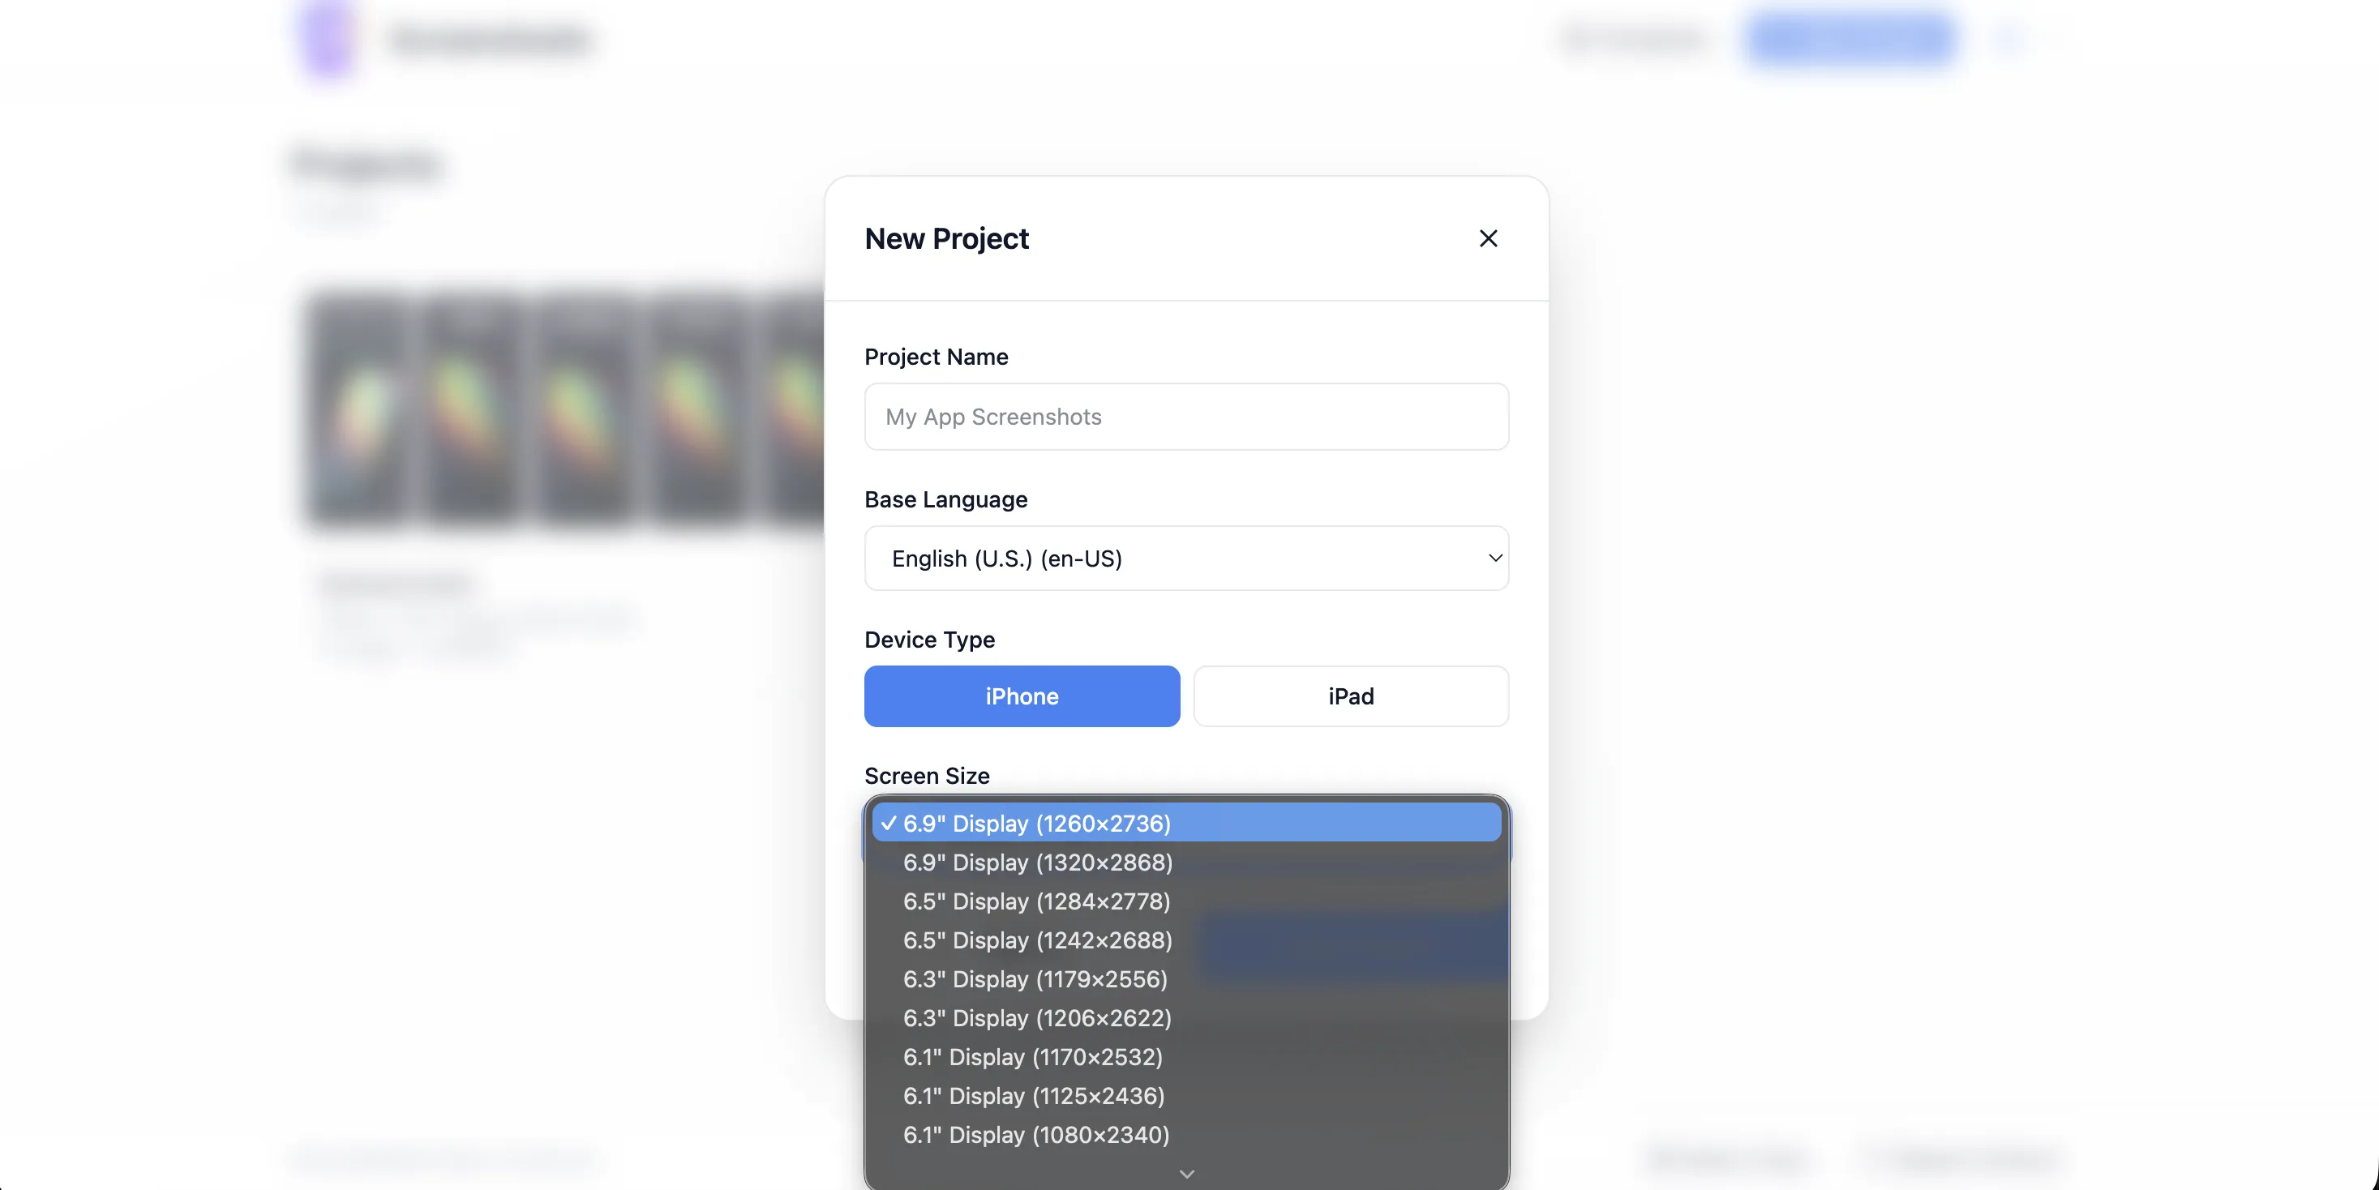Select the 6.3" Display (1179×2556) option
This screenshot has height=1190, width=2379.
(1035, 979)
